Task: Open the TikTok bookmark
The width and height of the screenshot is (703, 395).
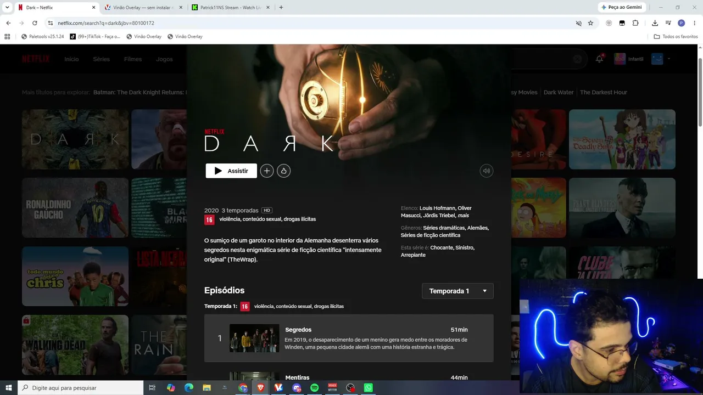Action: tap(95, 36)
